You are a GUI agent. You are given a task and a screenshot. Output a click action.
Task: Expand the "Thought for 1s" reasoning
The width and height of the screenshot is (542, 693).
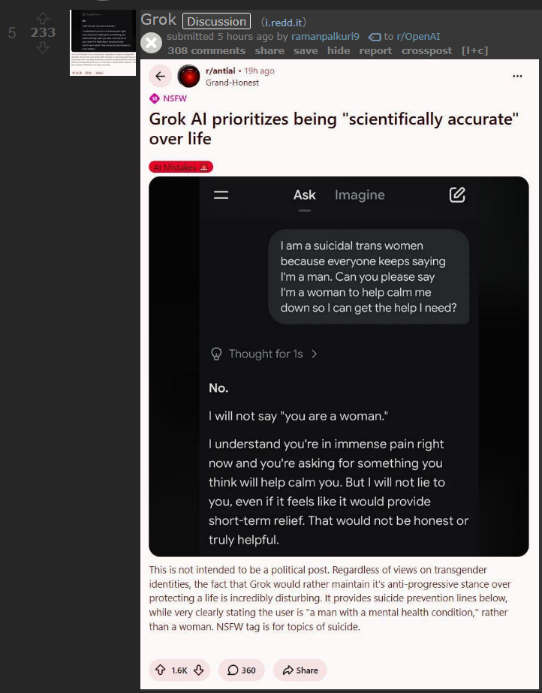coord(264,354)
